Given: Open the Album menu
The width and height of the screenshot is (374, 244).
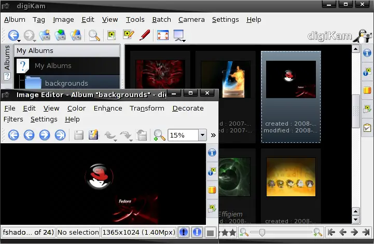Looking at the screenshot, I should tap(15, 20).
